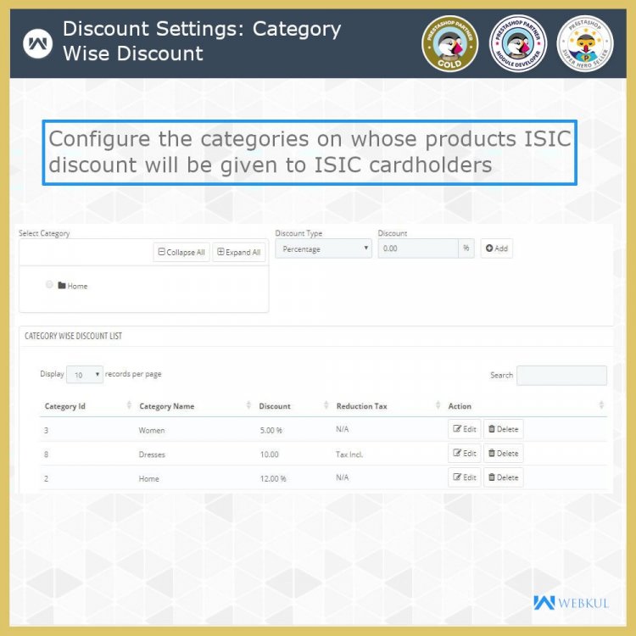The width and height of the screenshot is (636, 636).
Task: Click the Discount column header
Action: coord(275,406)
